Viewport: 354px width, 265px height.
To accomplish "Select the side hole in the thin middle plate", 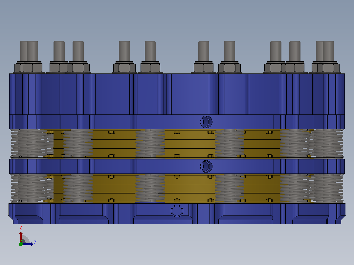I will (x=206, y=166).
